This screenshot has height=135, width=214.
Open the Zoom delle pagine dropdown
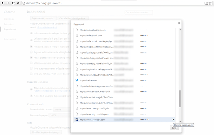point(60,115)
